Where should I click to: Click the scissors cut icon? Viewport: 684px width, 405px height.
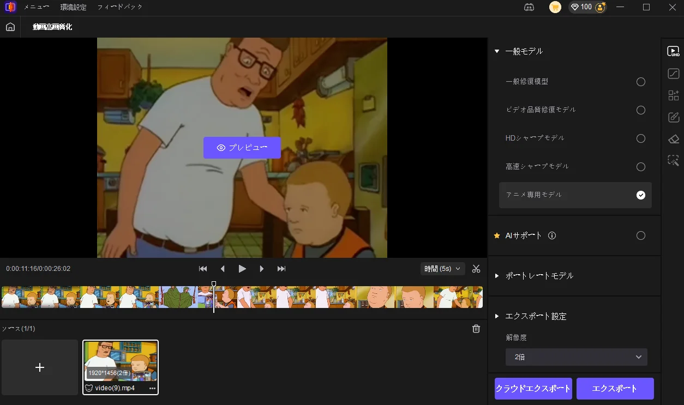pos(476,269)
